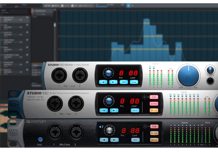The height and width of the screenshot is (152, 218).
Task: Select Mic/Inst input 2 jack on Studio 192 Mobile
Action: click(x=80, y=75)
